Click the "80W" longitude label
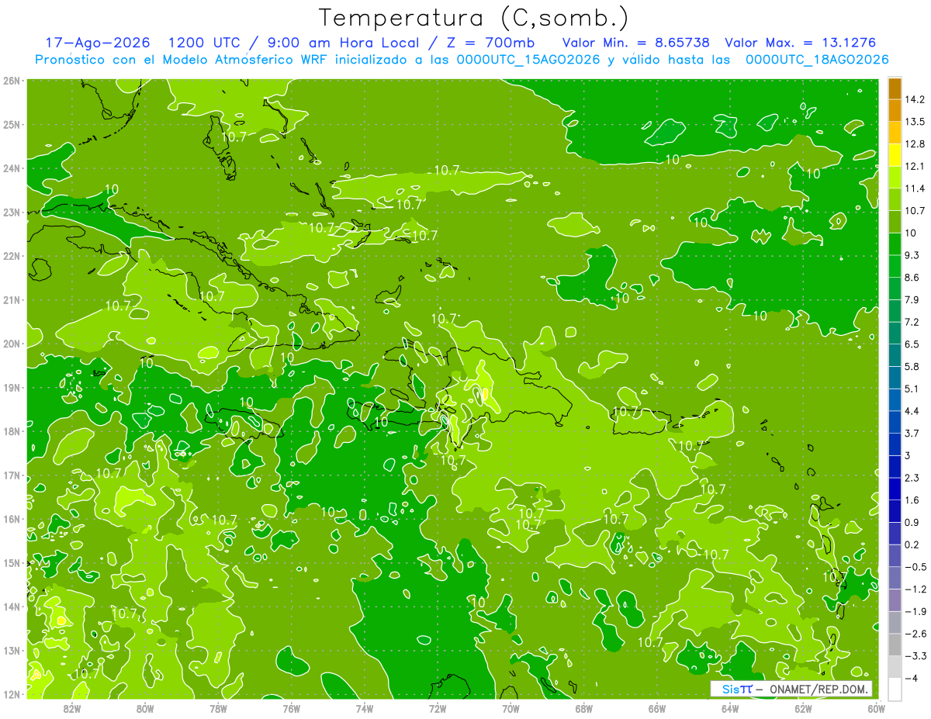 pyautogui.click(x=144, y=709)
